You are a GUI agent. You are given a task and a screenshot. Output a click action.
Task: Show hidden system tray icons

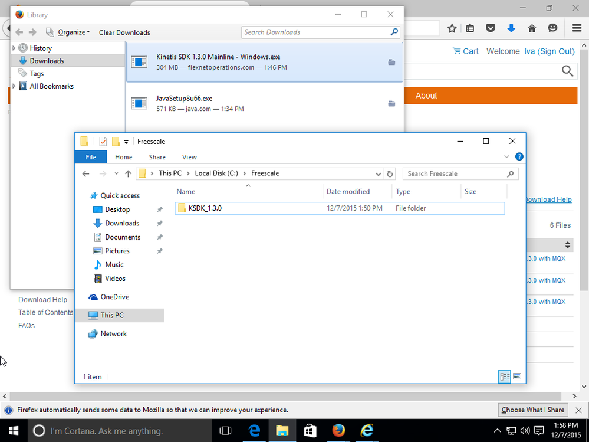click(x=497, y=431)
